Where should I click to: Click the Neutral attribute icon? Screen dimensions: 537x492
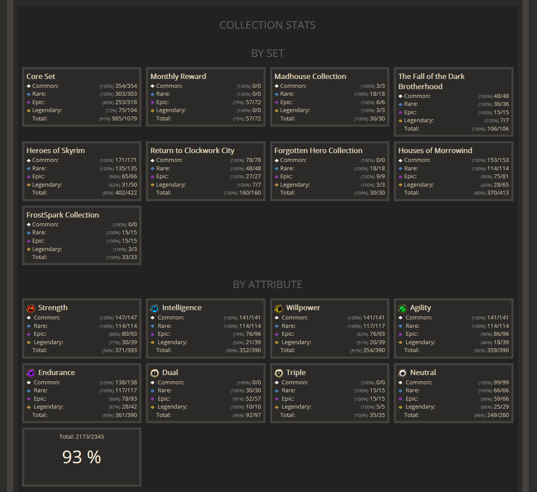[x=403, y=373]
